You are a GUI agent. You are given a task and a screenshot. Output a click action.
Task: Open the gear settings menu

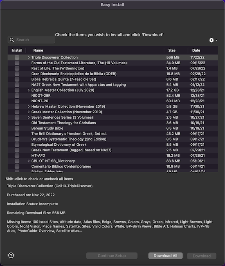pyautogui.click(x=211, y=40)
